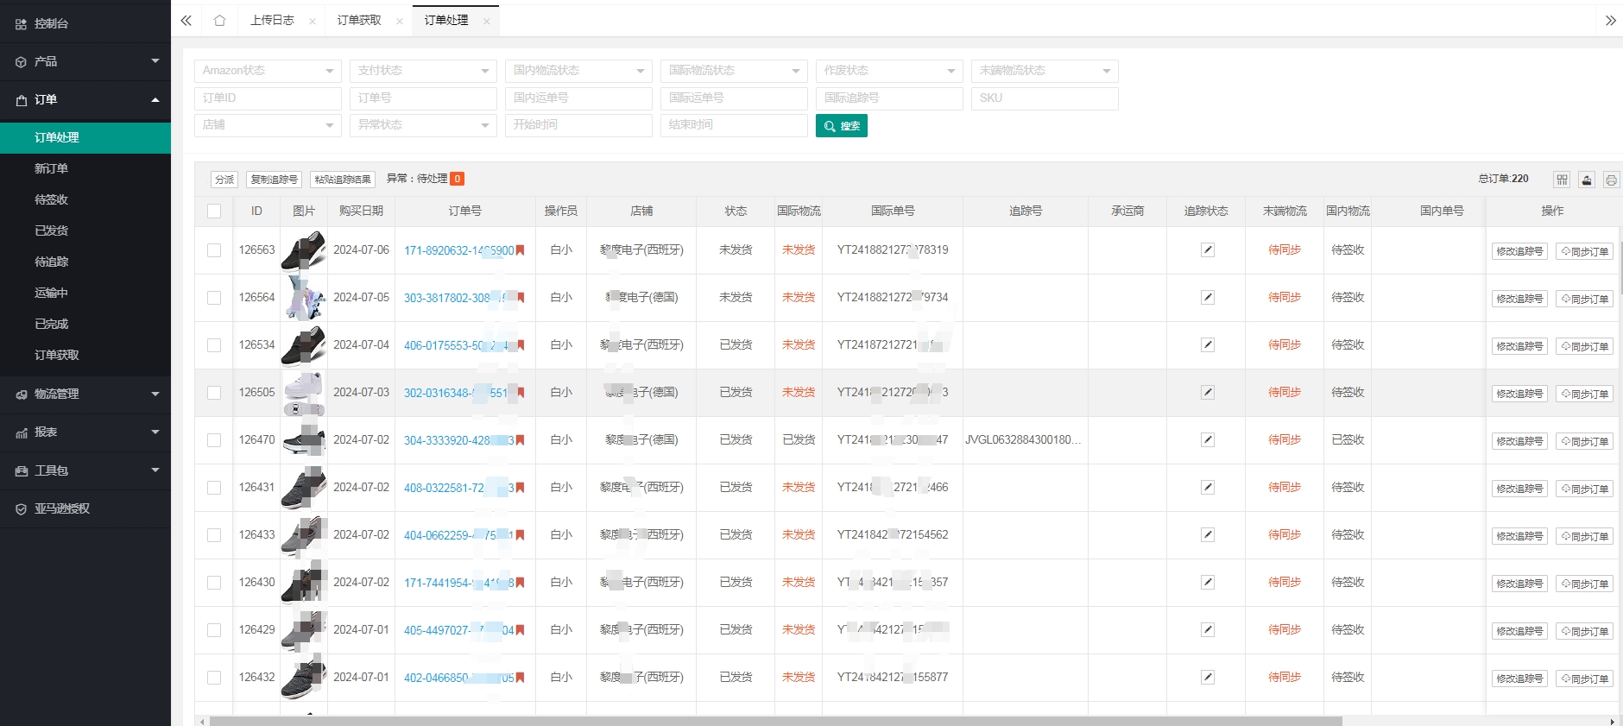
Task: Click the column filter grid icon
Action: pos(1562,180)
